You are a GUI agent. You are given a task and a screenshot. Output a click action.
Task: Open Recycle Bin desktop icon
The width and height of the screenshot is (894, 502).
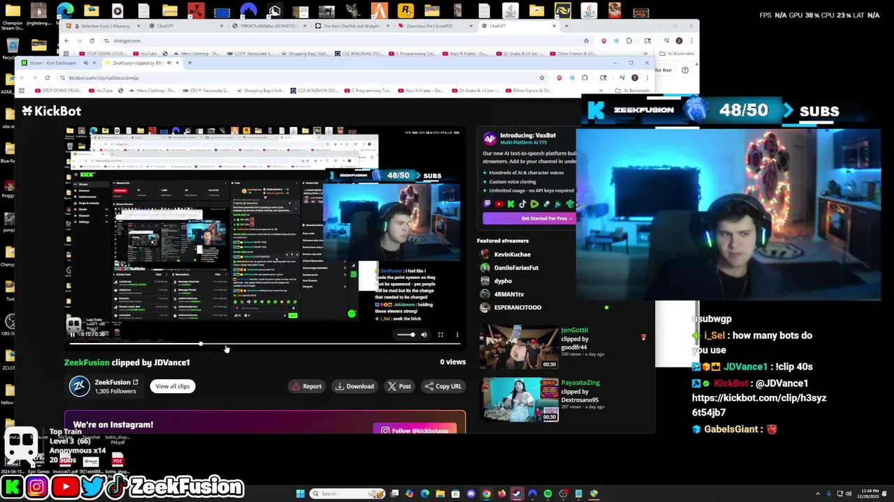(11, 47)
